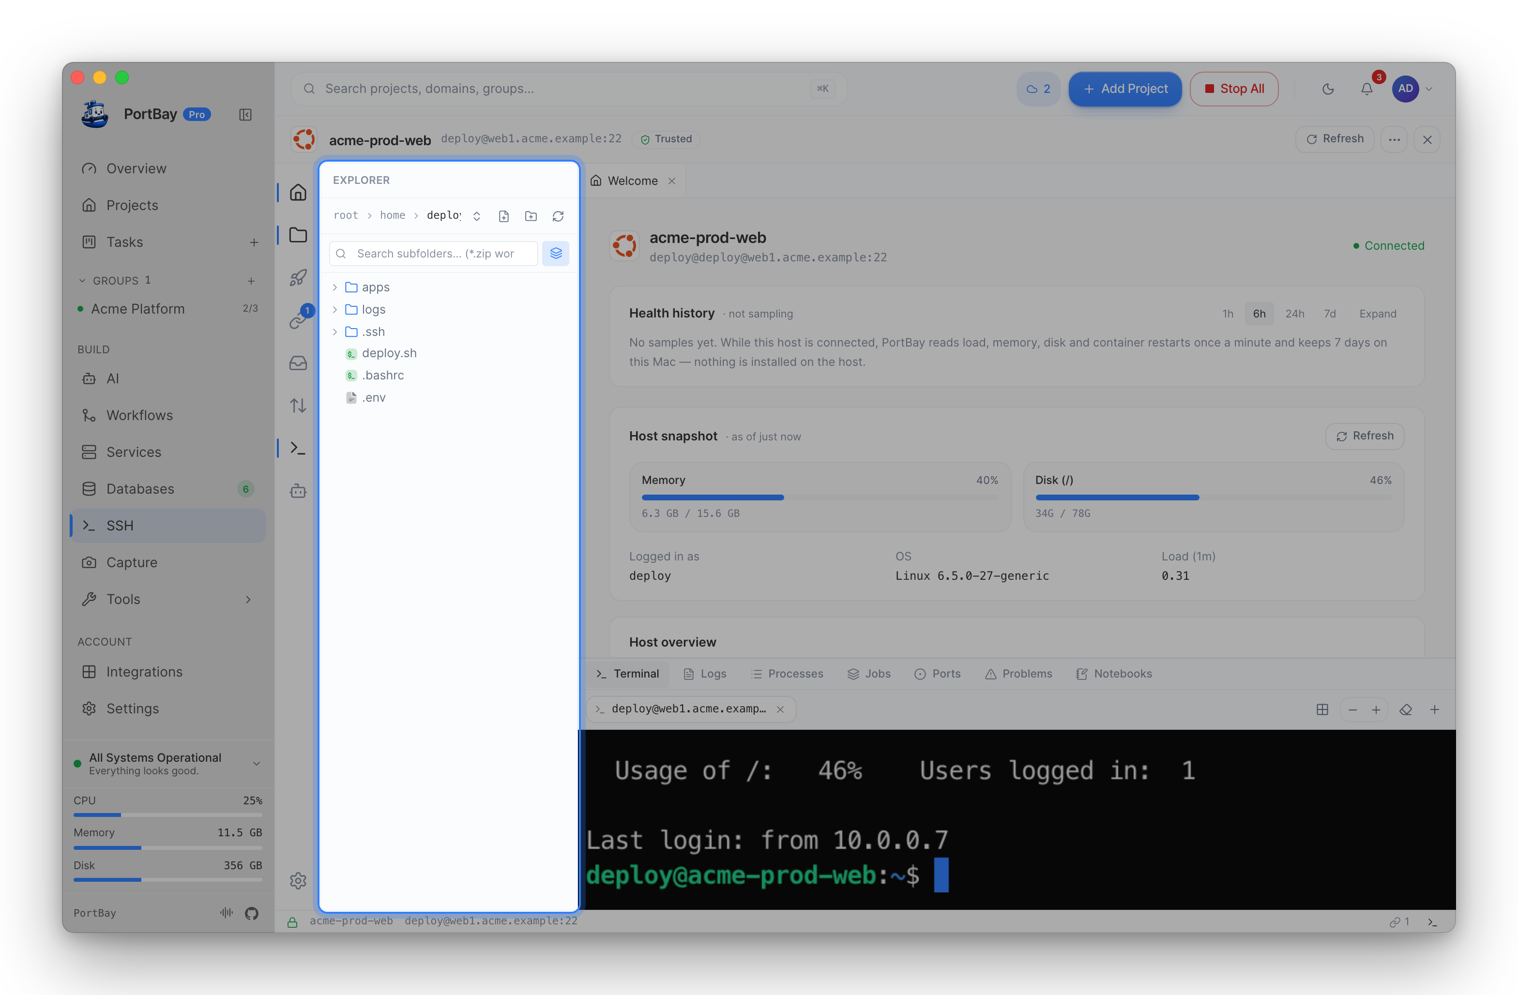Image resolution: width=1518 pixels, height=995 pixels.
Task: Expand the apps folder
Action: [x=335, y=287]
